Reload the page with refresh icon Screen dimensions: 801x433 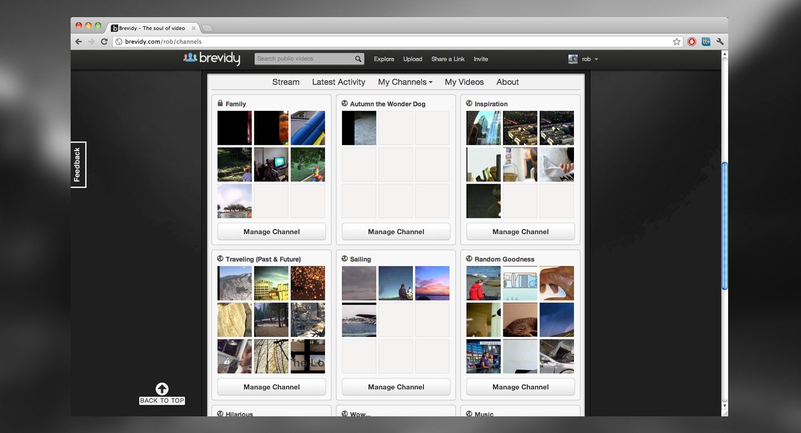pyautogui.click(x=104, y=42)
